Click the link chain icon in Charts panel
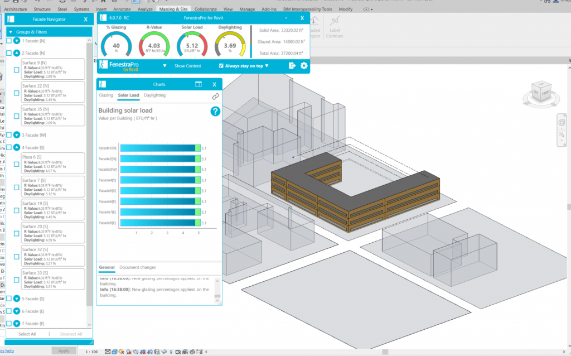The height and width of the screenshot is (356, 571). 216,97
